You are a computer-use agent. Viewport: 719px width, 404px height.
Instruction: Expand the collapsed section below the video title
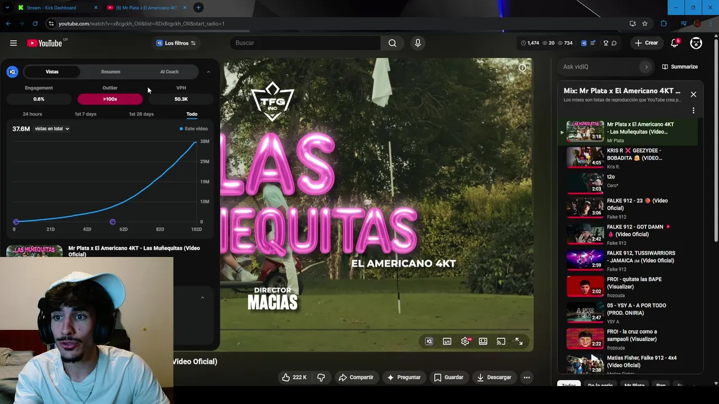click(x=202, y=297)
